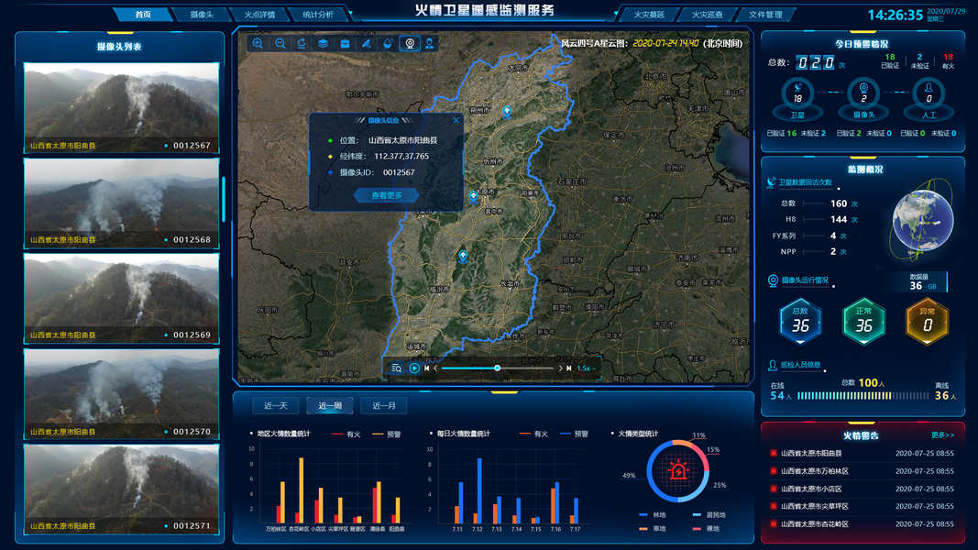The width and height of the screenshot is (978, 550).
Task: Open warning 山西省太原市阳曲县
Action: (x=863, y=454)
